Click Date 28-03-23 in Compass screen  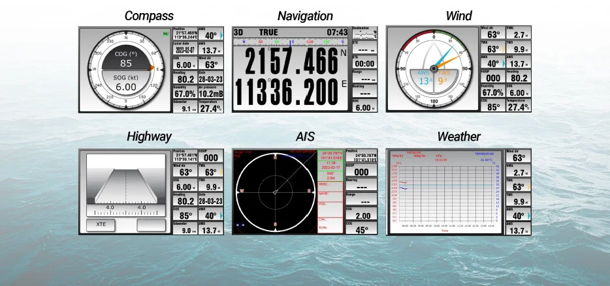211,78
